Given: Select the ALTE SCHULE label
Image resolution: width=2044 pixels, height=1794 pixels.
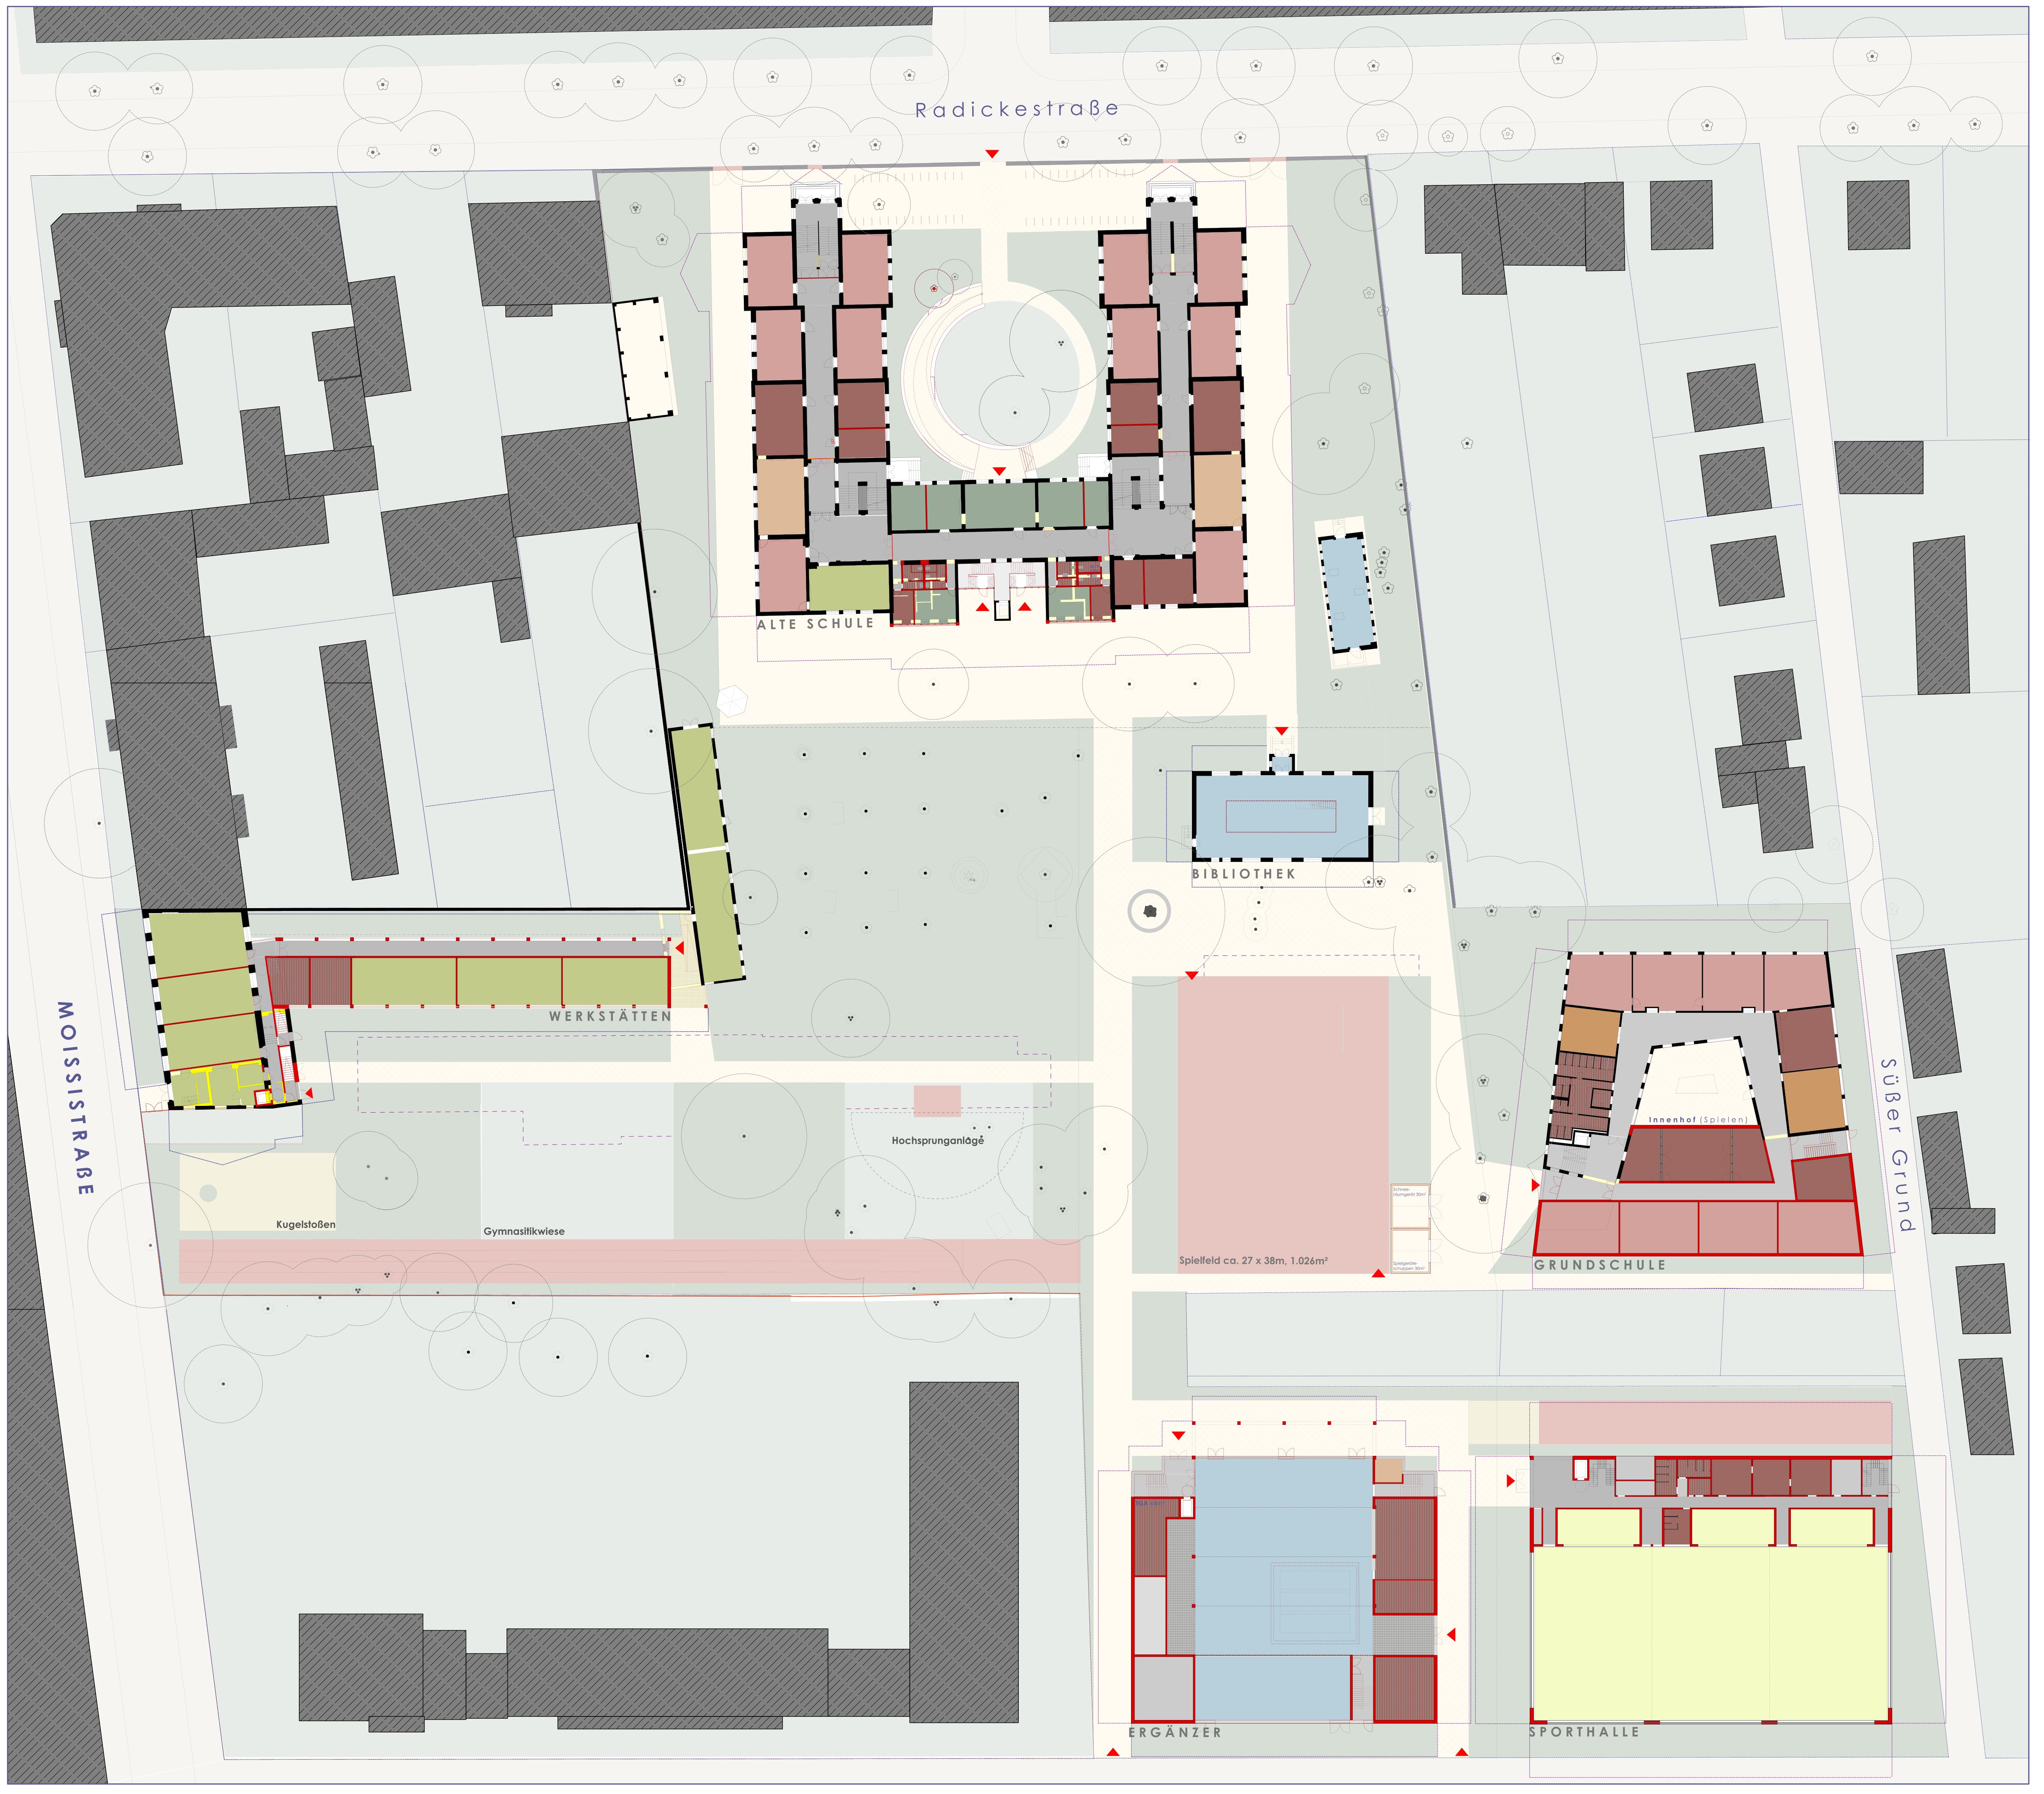Looking at the screenshot, I should [815, 624].
